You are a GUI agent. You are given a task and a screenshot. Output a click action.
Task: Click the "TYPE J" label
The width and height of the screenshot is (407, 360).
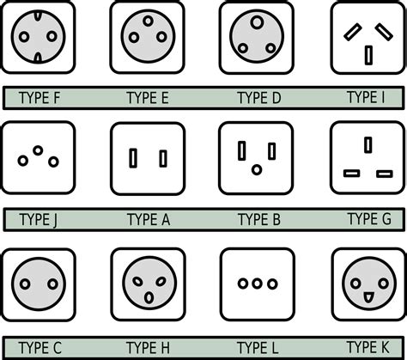(x=39, y=220)
